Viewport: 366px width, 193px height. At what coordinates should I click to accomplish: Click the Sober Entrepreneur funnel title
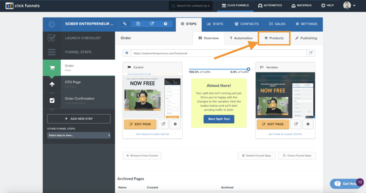coord(89,24)
